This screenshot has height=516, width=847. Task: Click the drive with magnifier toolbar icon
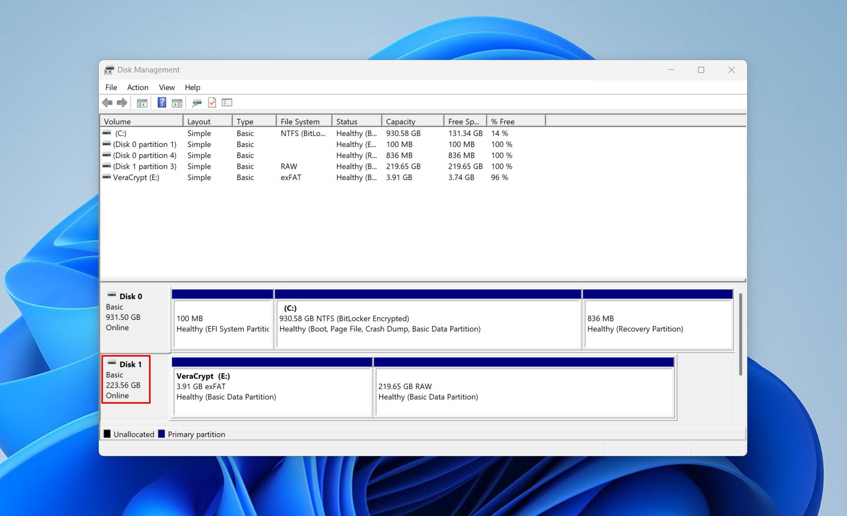tap(197, 103)
